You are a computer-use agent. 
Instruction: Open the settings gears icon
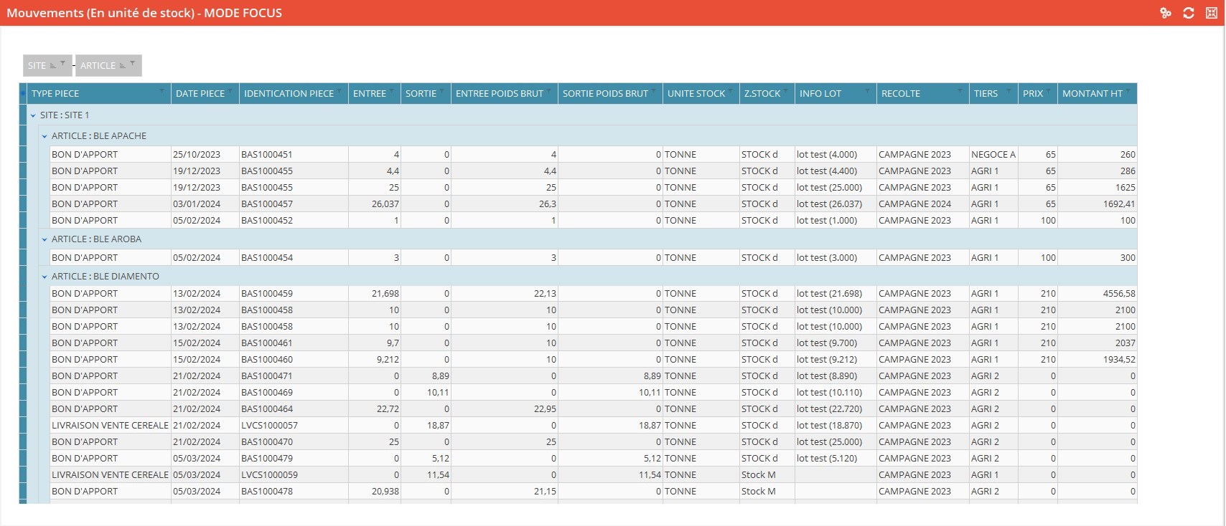[1166, 13]
